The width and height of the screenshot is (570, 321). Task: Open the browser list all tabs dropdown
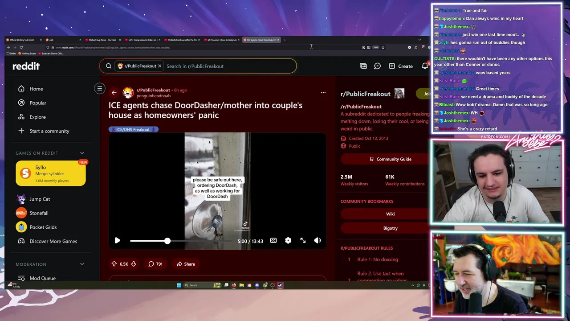[x=419, y=40]
